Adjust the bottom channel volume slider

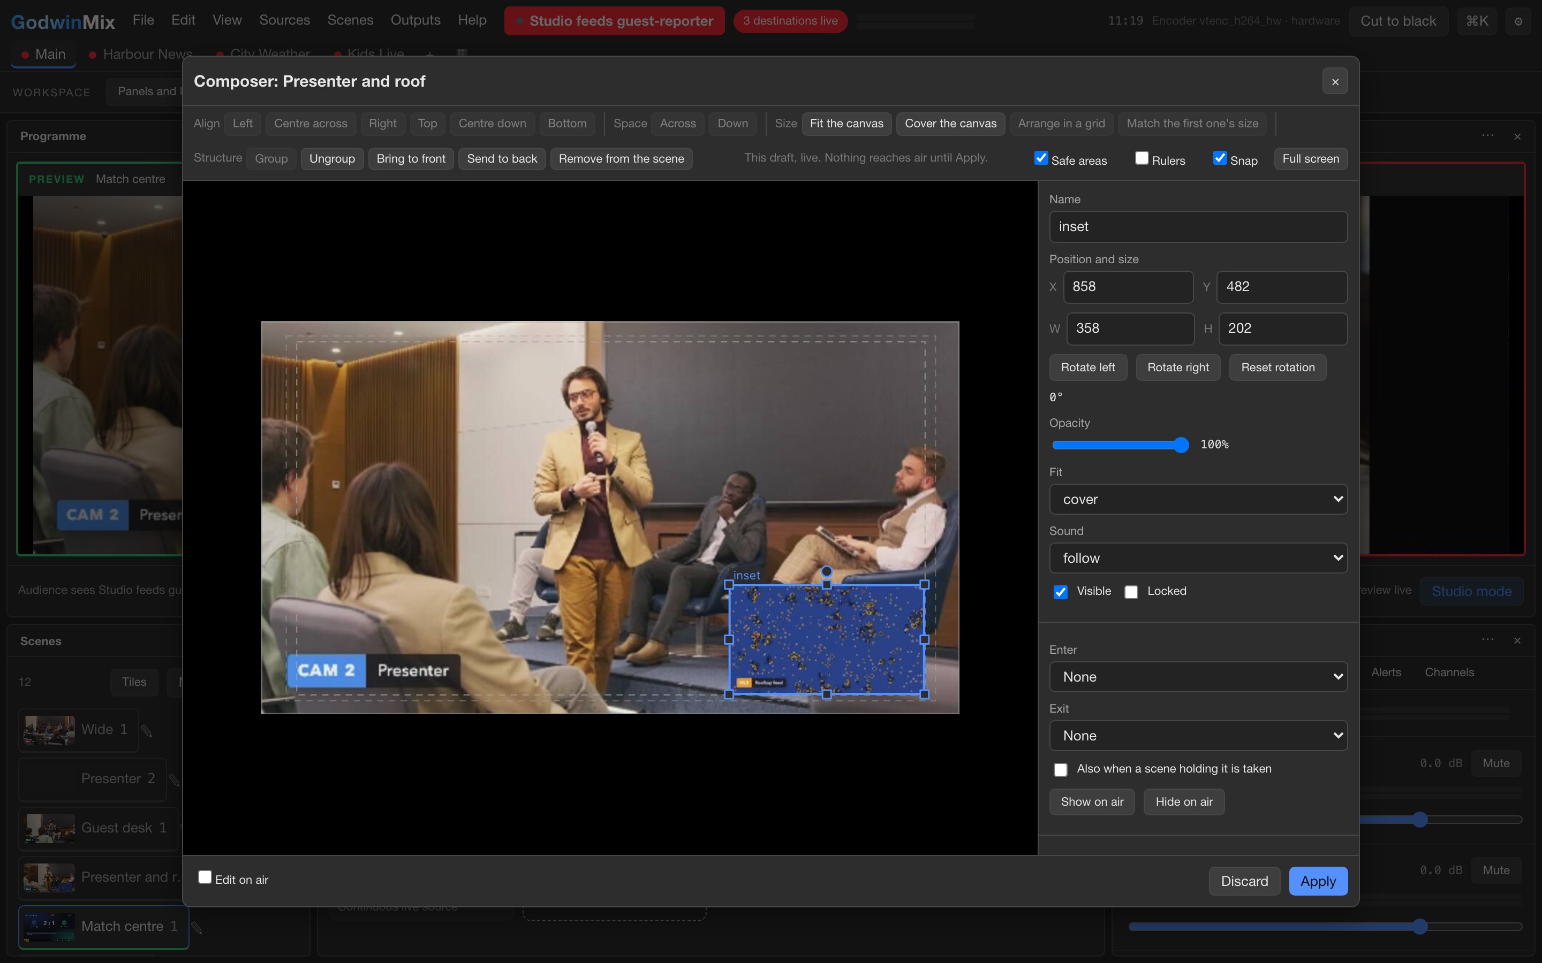point(1325,927)
